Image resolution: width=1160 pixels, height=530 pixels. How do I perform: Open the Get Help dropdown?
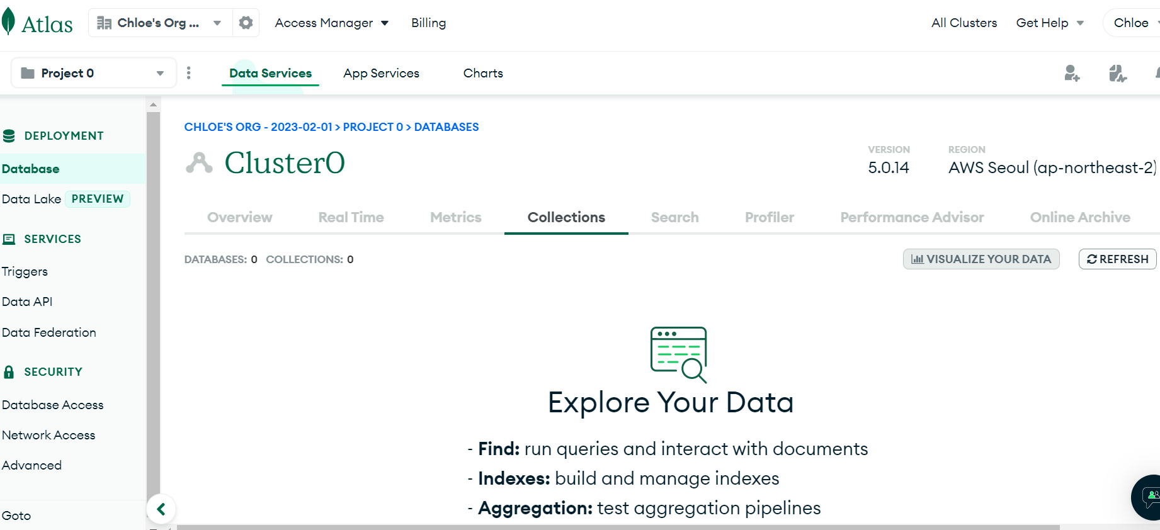point(1050,23)
